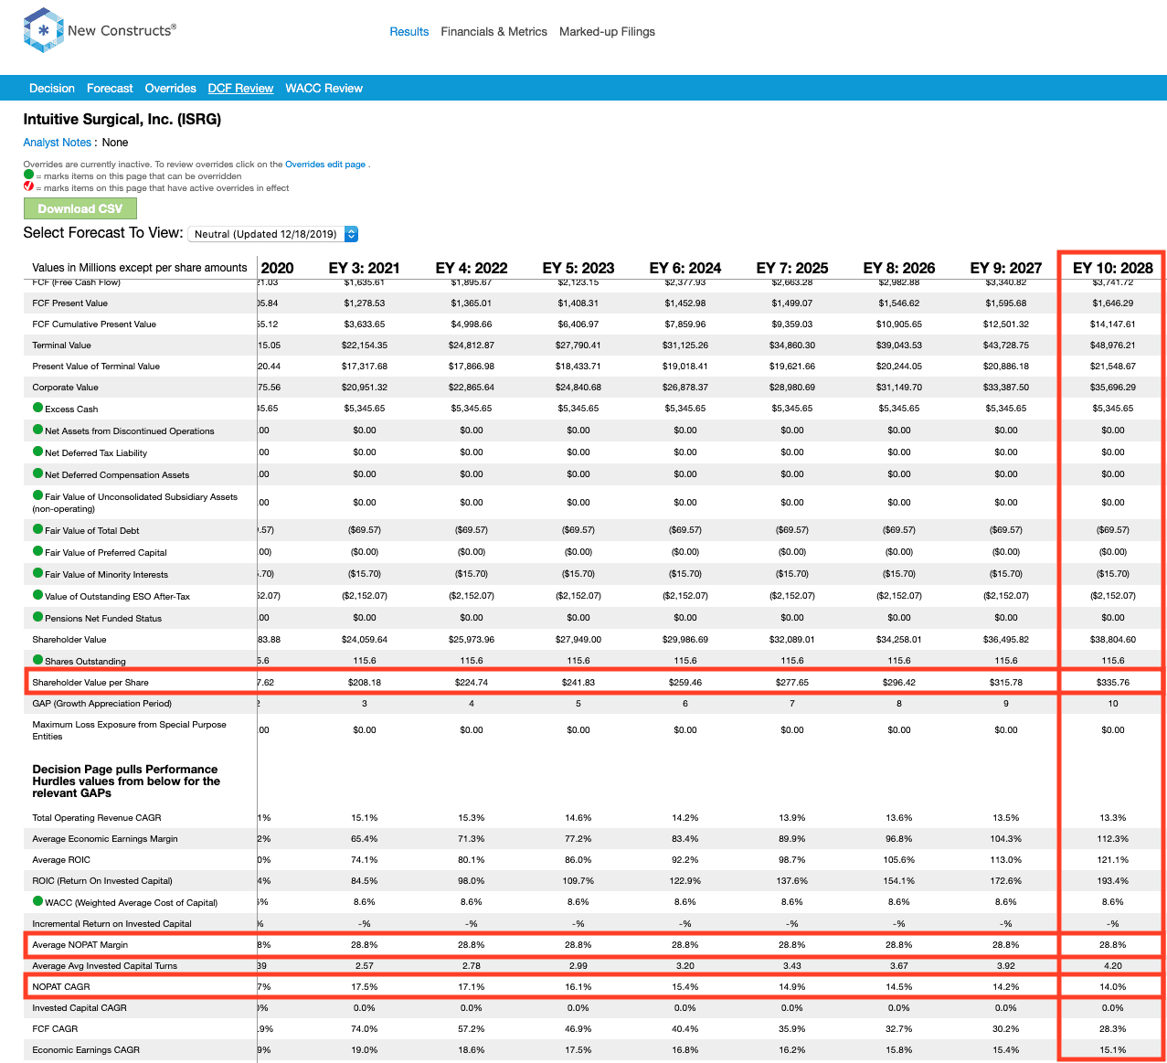The width and height of the screenshot is (1167, 1063).
Task: Click green dot beside Fair Value of Preferred Capital
Action: coord(38,551)
